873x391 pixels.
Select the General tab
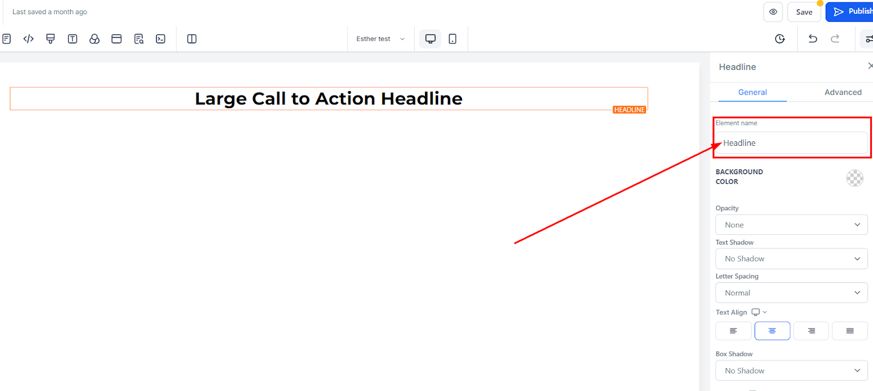click(x=752, y=92)
